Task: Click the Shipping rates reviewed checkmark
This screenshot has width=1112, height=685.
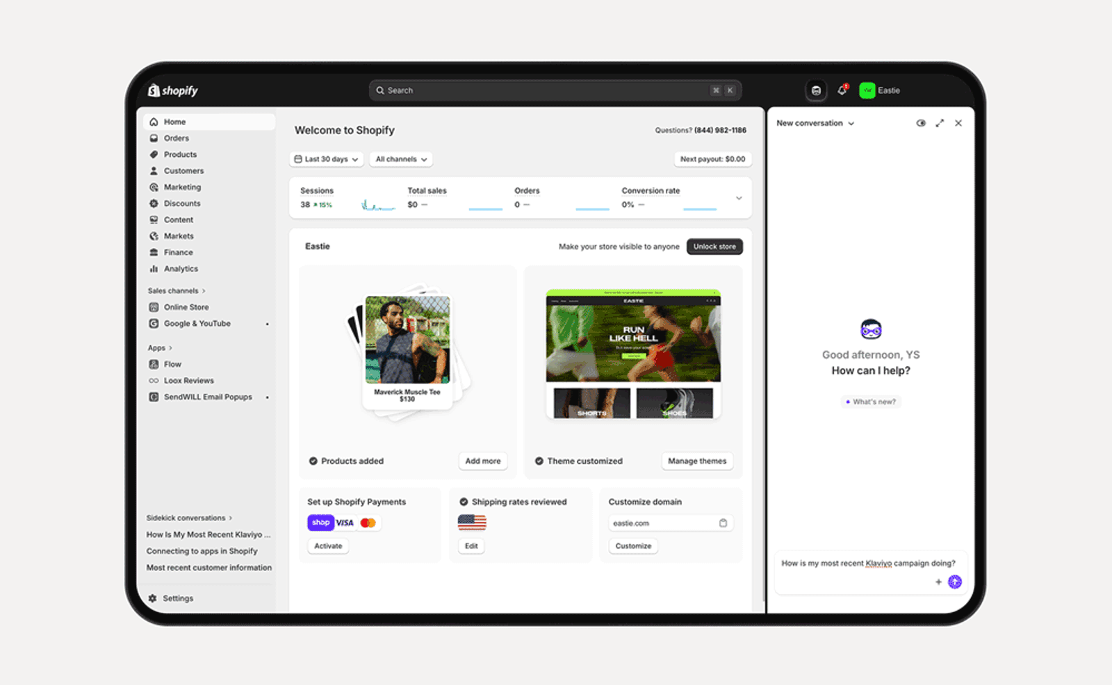Action: (x=464, y=502)
